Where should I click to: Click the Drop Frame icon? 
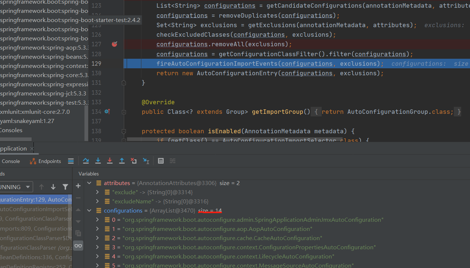pyautogui.click(x=134, y=161)
